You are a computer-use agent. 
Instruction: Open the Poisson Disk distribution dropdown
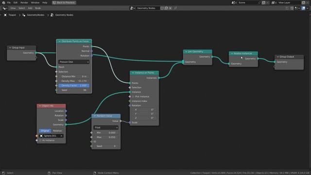coord(73,62)
